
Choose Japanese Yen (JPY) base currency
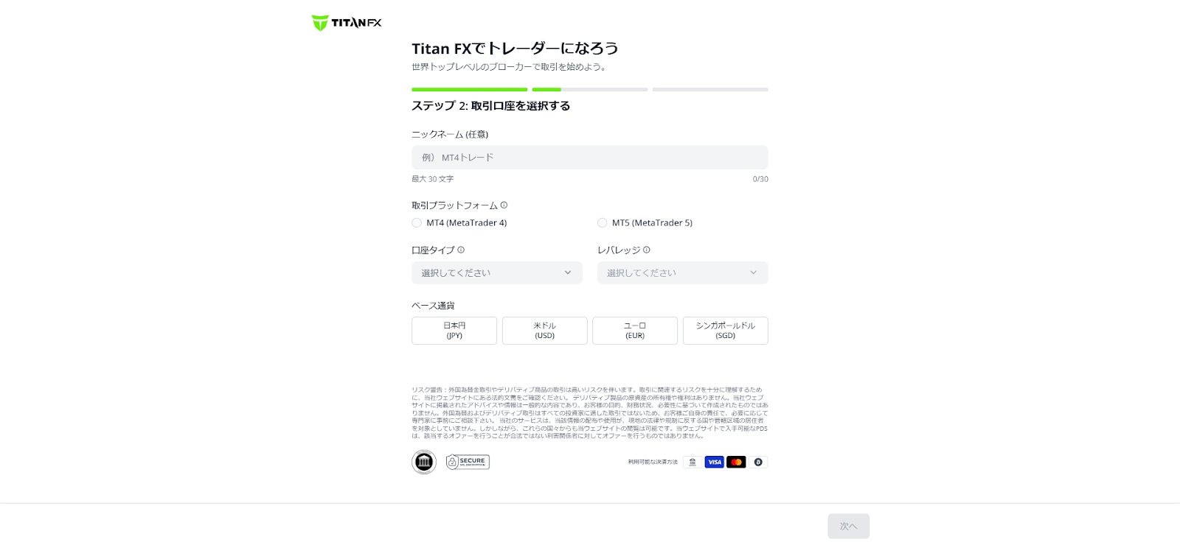click(x=454, y=331)
